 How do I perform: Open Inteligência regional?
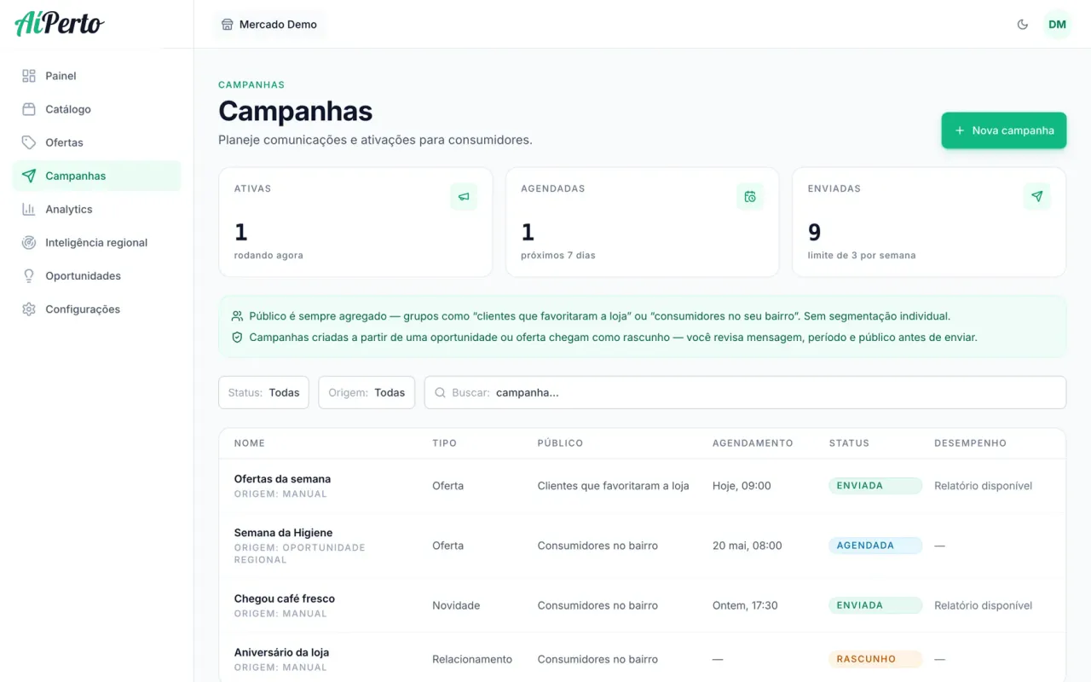pyautogui.click(x=96, y=242)
